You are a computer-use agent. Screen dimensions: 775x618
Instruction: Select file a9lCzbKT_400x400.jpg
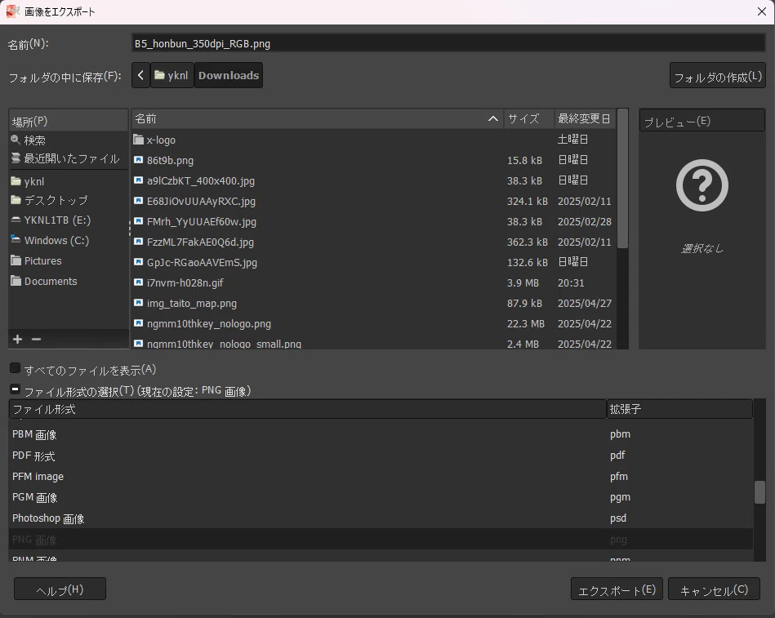pos(374,180)
